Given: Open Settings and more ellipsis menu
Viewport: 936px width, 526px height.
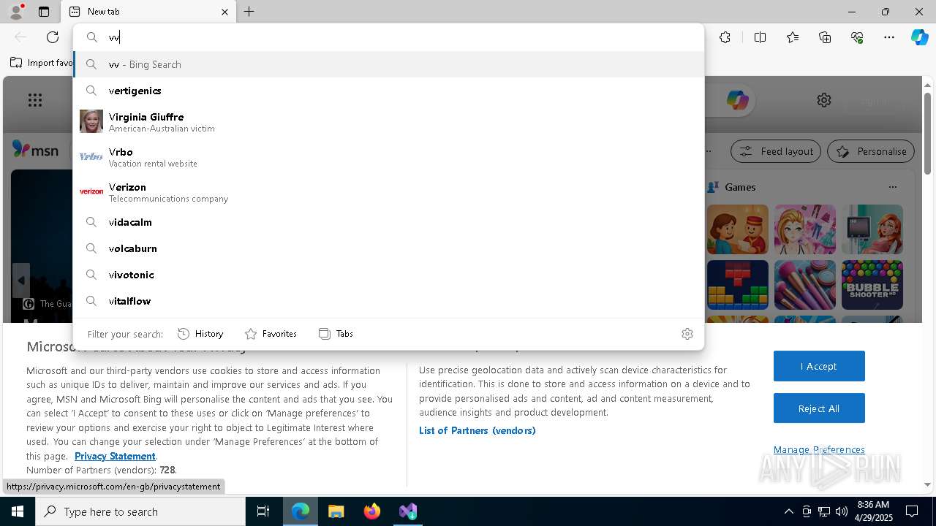Looking at the screenshot, I should tap(889, 37).
